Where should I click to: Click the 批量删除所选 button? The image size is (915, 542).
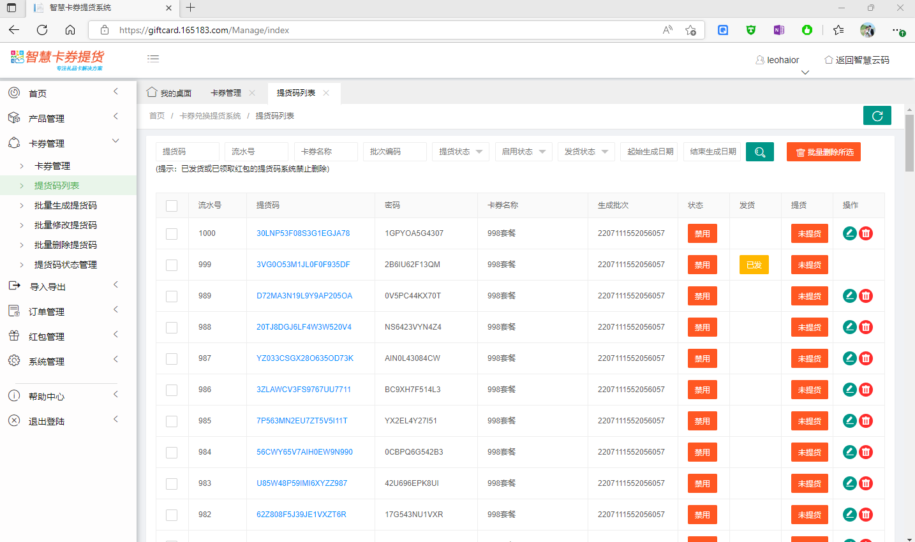coord(823,152)
